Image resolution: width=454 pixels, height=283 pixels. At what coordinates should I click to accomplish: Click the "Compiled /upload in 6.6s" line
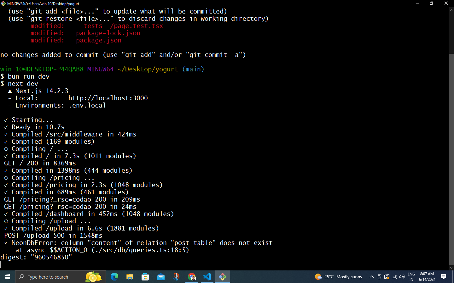[82, 228]
